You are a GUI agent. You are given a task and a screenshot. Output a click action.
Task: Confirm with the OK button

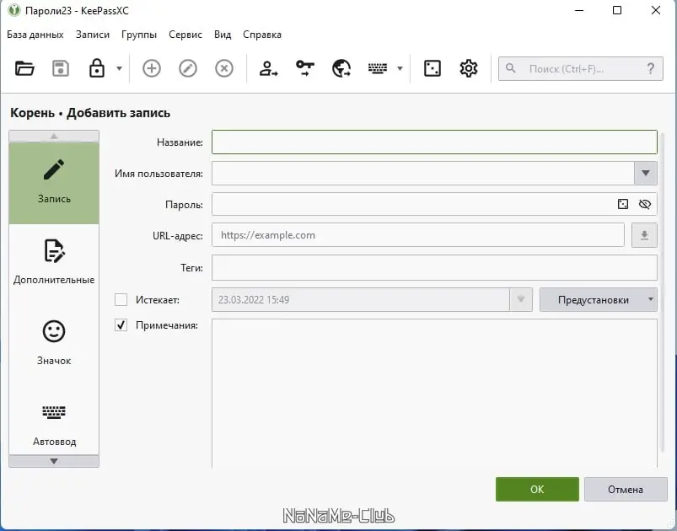pos(537,489)
